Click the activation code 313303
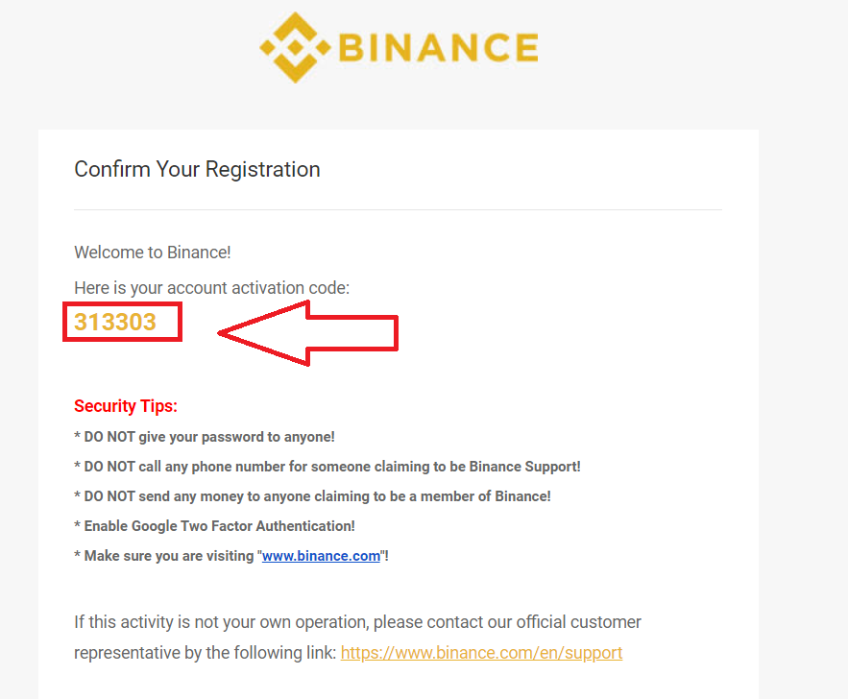 pos(115,323)
